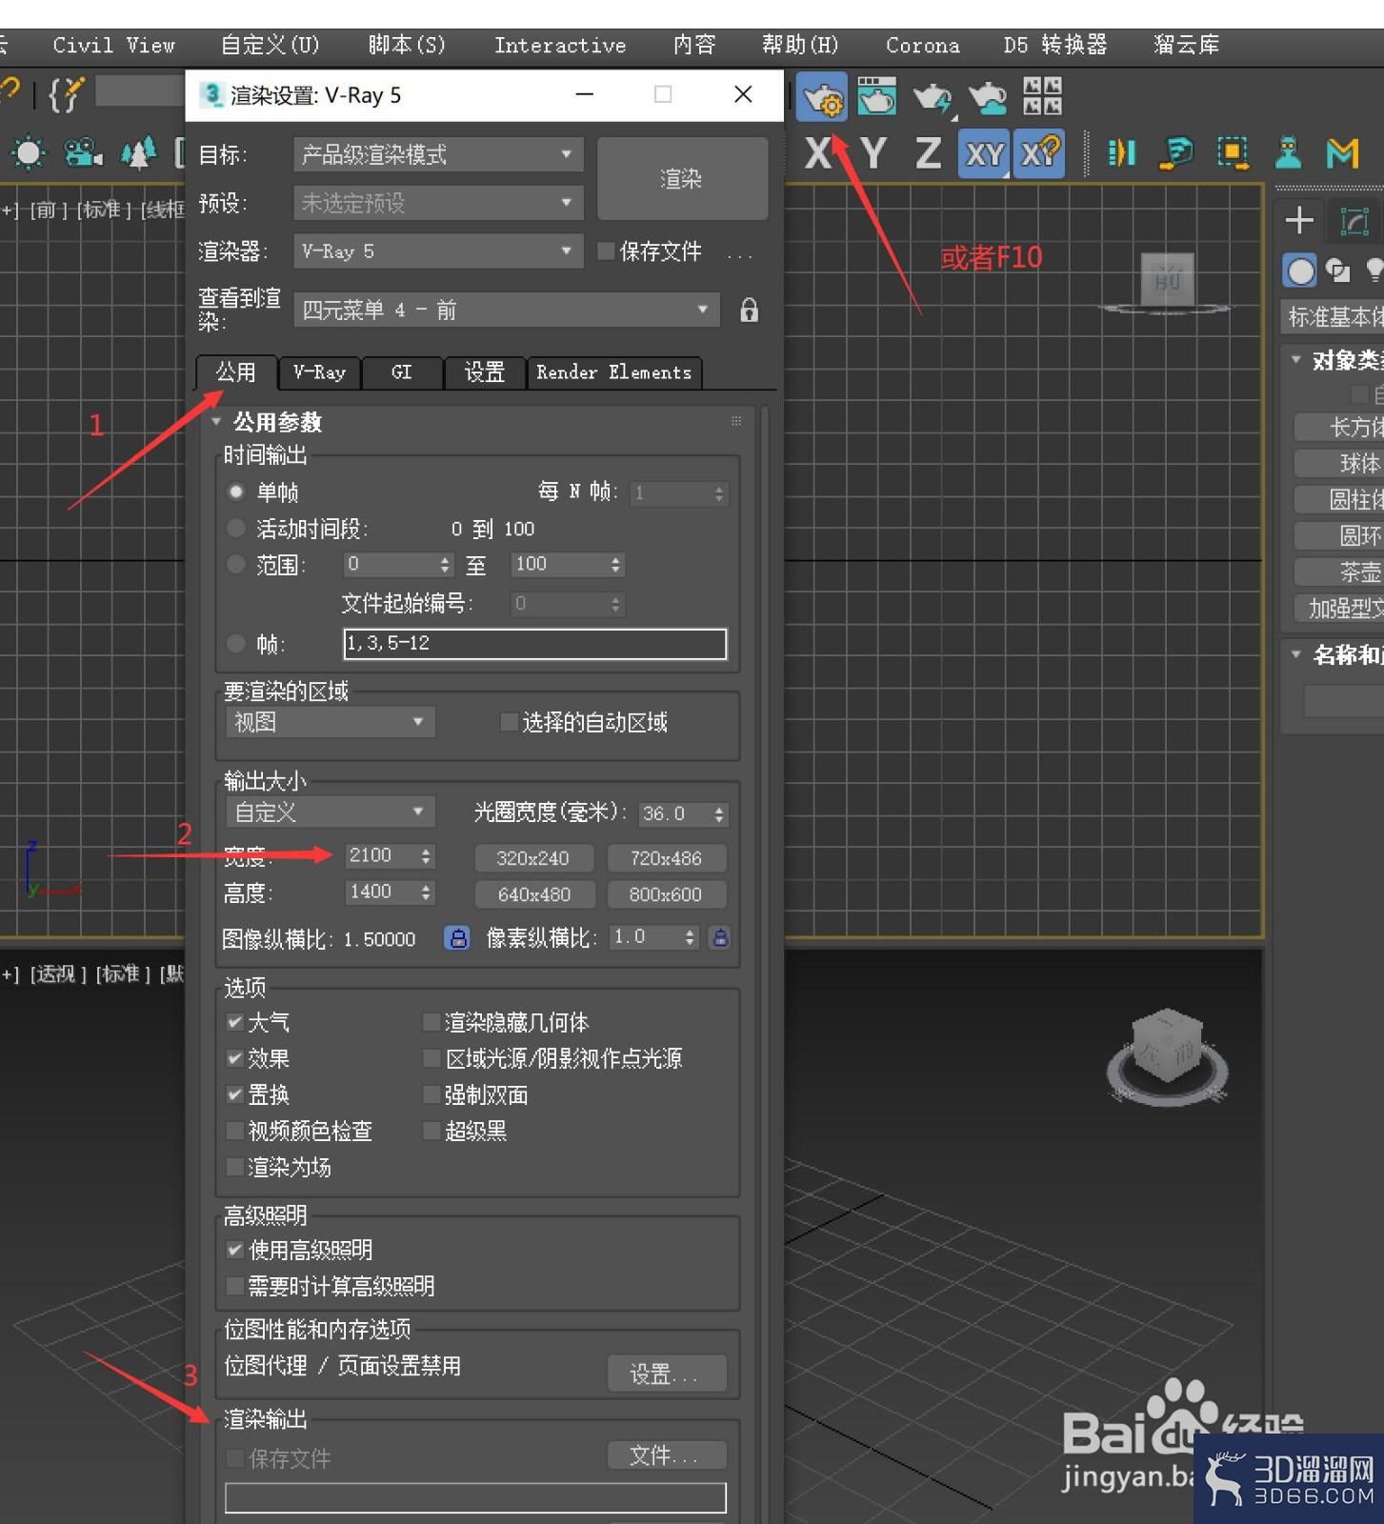Toggle the XP snap constraint icon
The image size is (1384, 1524).
(1040, 153)
